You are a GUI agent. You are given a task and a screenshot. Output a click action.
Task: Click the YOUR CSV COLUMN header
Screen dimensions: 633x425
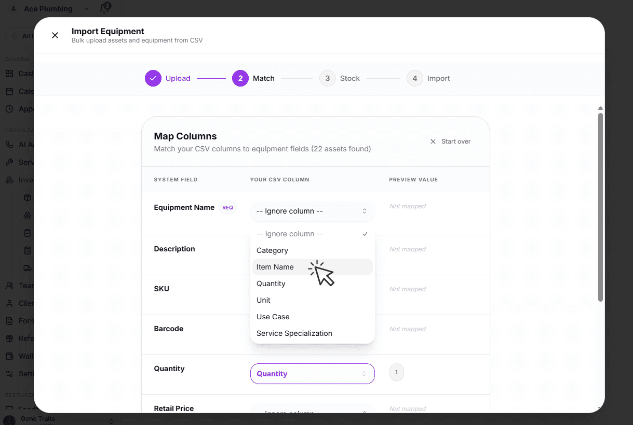tap(280, 180)
